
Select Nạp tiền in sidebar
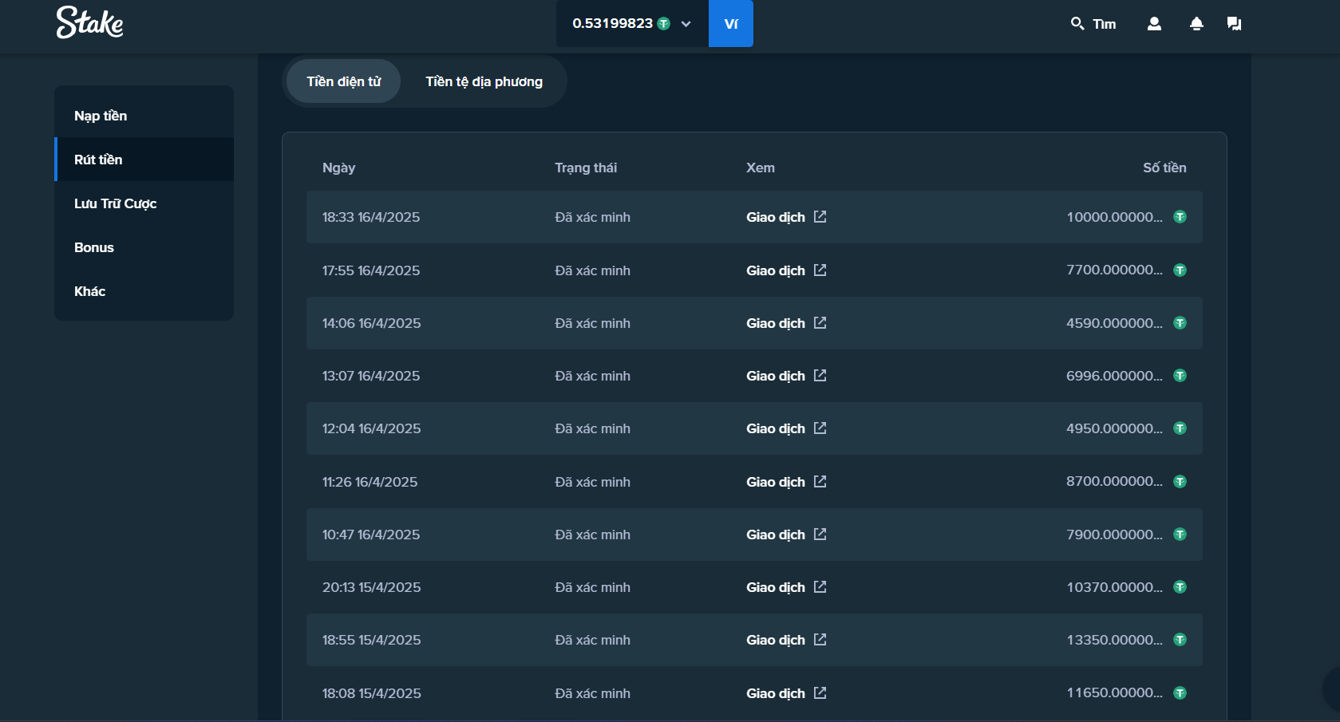pos(101,116)
